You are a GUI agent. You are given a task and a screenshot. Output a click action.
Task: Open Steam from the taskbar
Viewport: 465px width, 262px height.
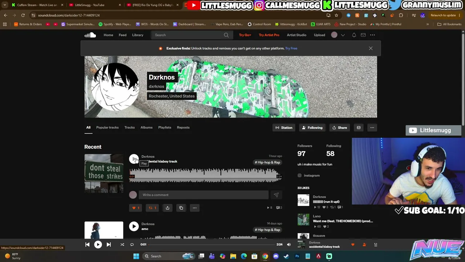tap(286, 256)
